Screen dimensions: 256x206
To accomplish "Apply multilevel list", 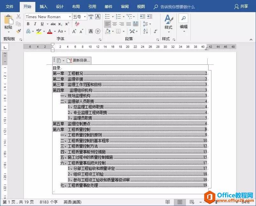I will click(130, 17).
